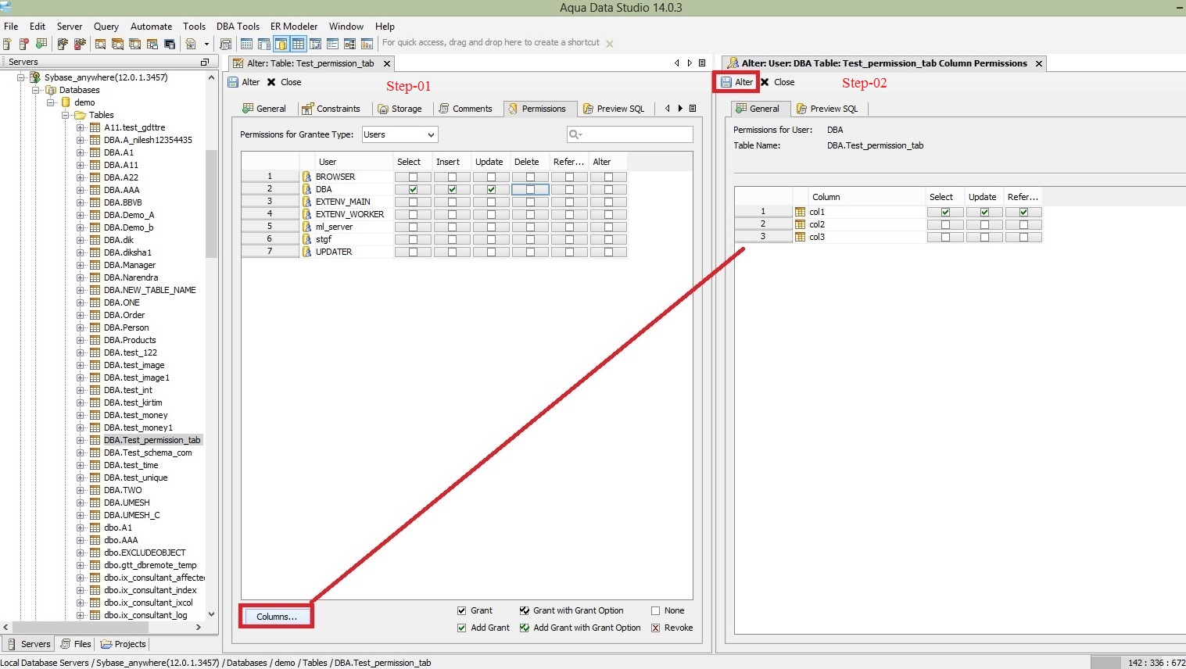This screenshot has width=1186, height=669.
Task: Enable Update permission for col2
Action: point(984,224)
